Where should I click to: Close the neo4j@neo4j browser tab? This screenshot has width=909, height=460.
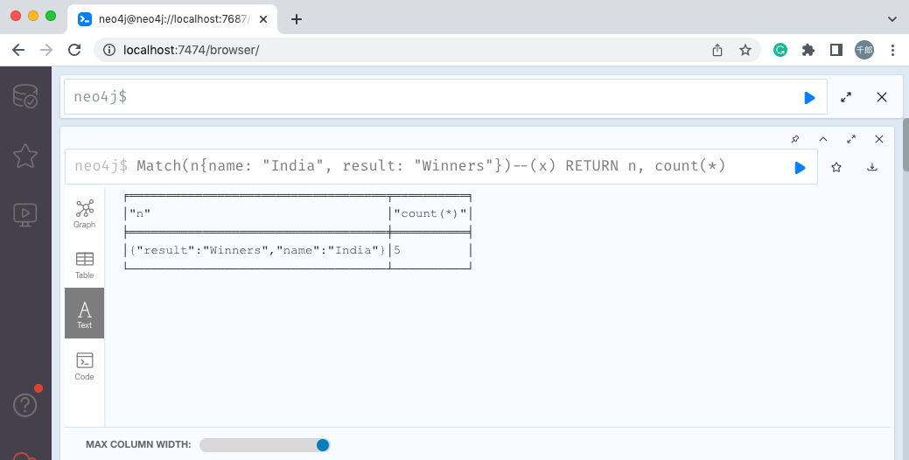(263, 19)
